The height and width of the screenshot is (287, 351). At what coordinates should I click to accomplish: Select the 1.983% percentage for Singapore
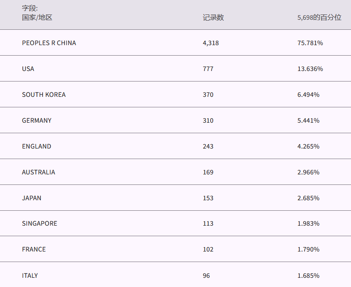click(308, 223)
